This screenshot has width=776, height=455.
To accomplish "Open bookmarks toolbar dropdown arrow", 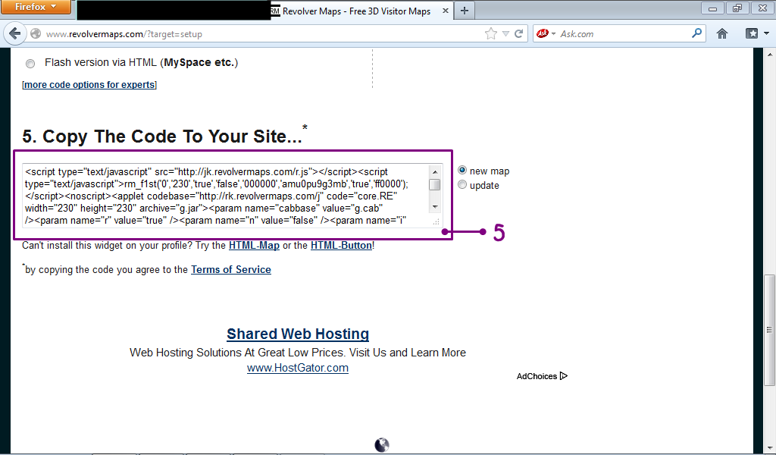I will pyautogui.click(x=767, y=33).
